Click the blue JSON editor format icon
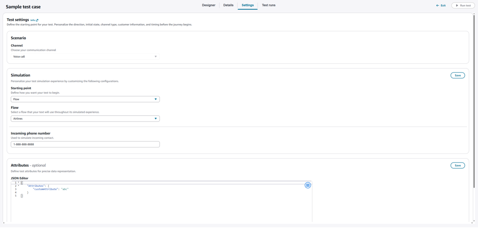The height and width of the screenshot is (229, 478). click(x=308, y=185)
